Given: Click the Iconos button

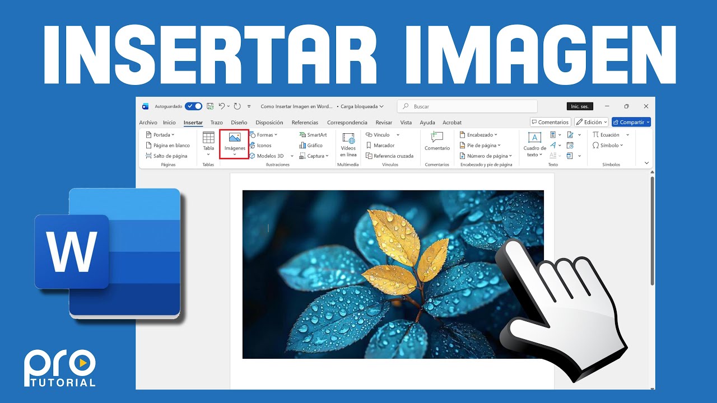Looking at the screenshot, I should coord(260,146).
